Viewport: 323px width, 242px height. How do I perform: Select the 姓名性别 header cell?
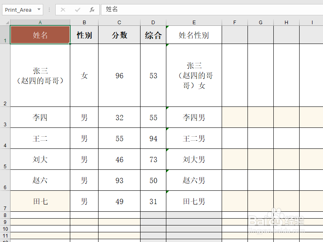pos(194,35)
